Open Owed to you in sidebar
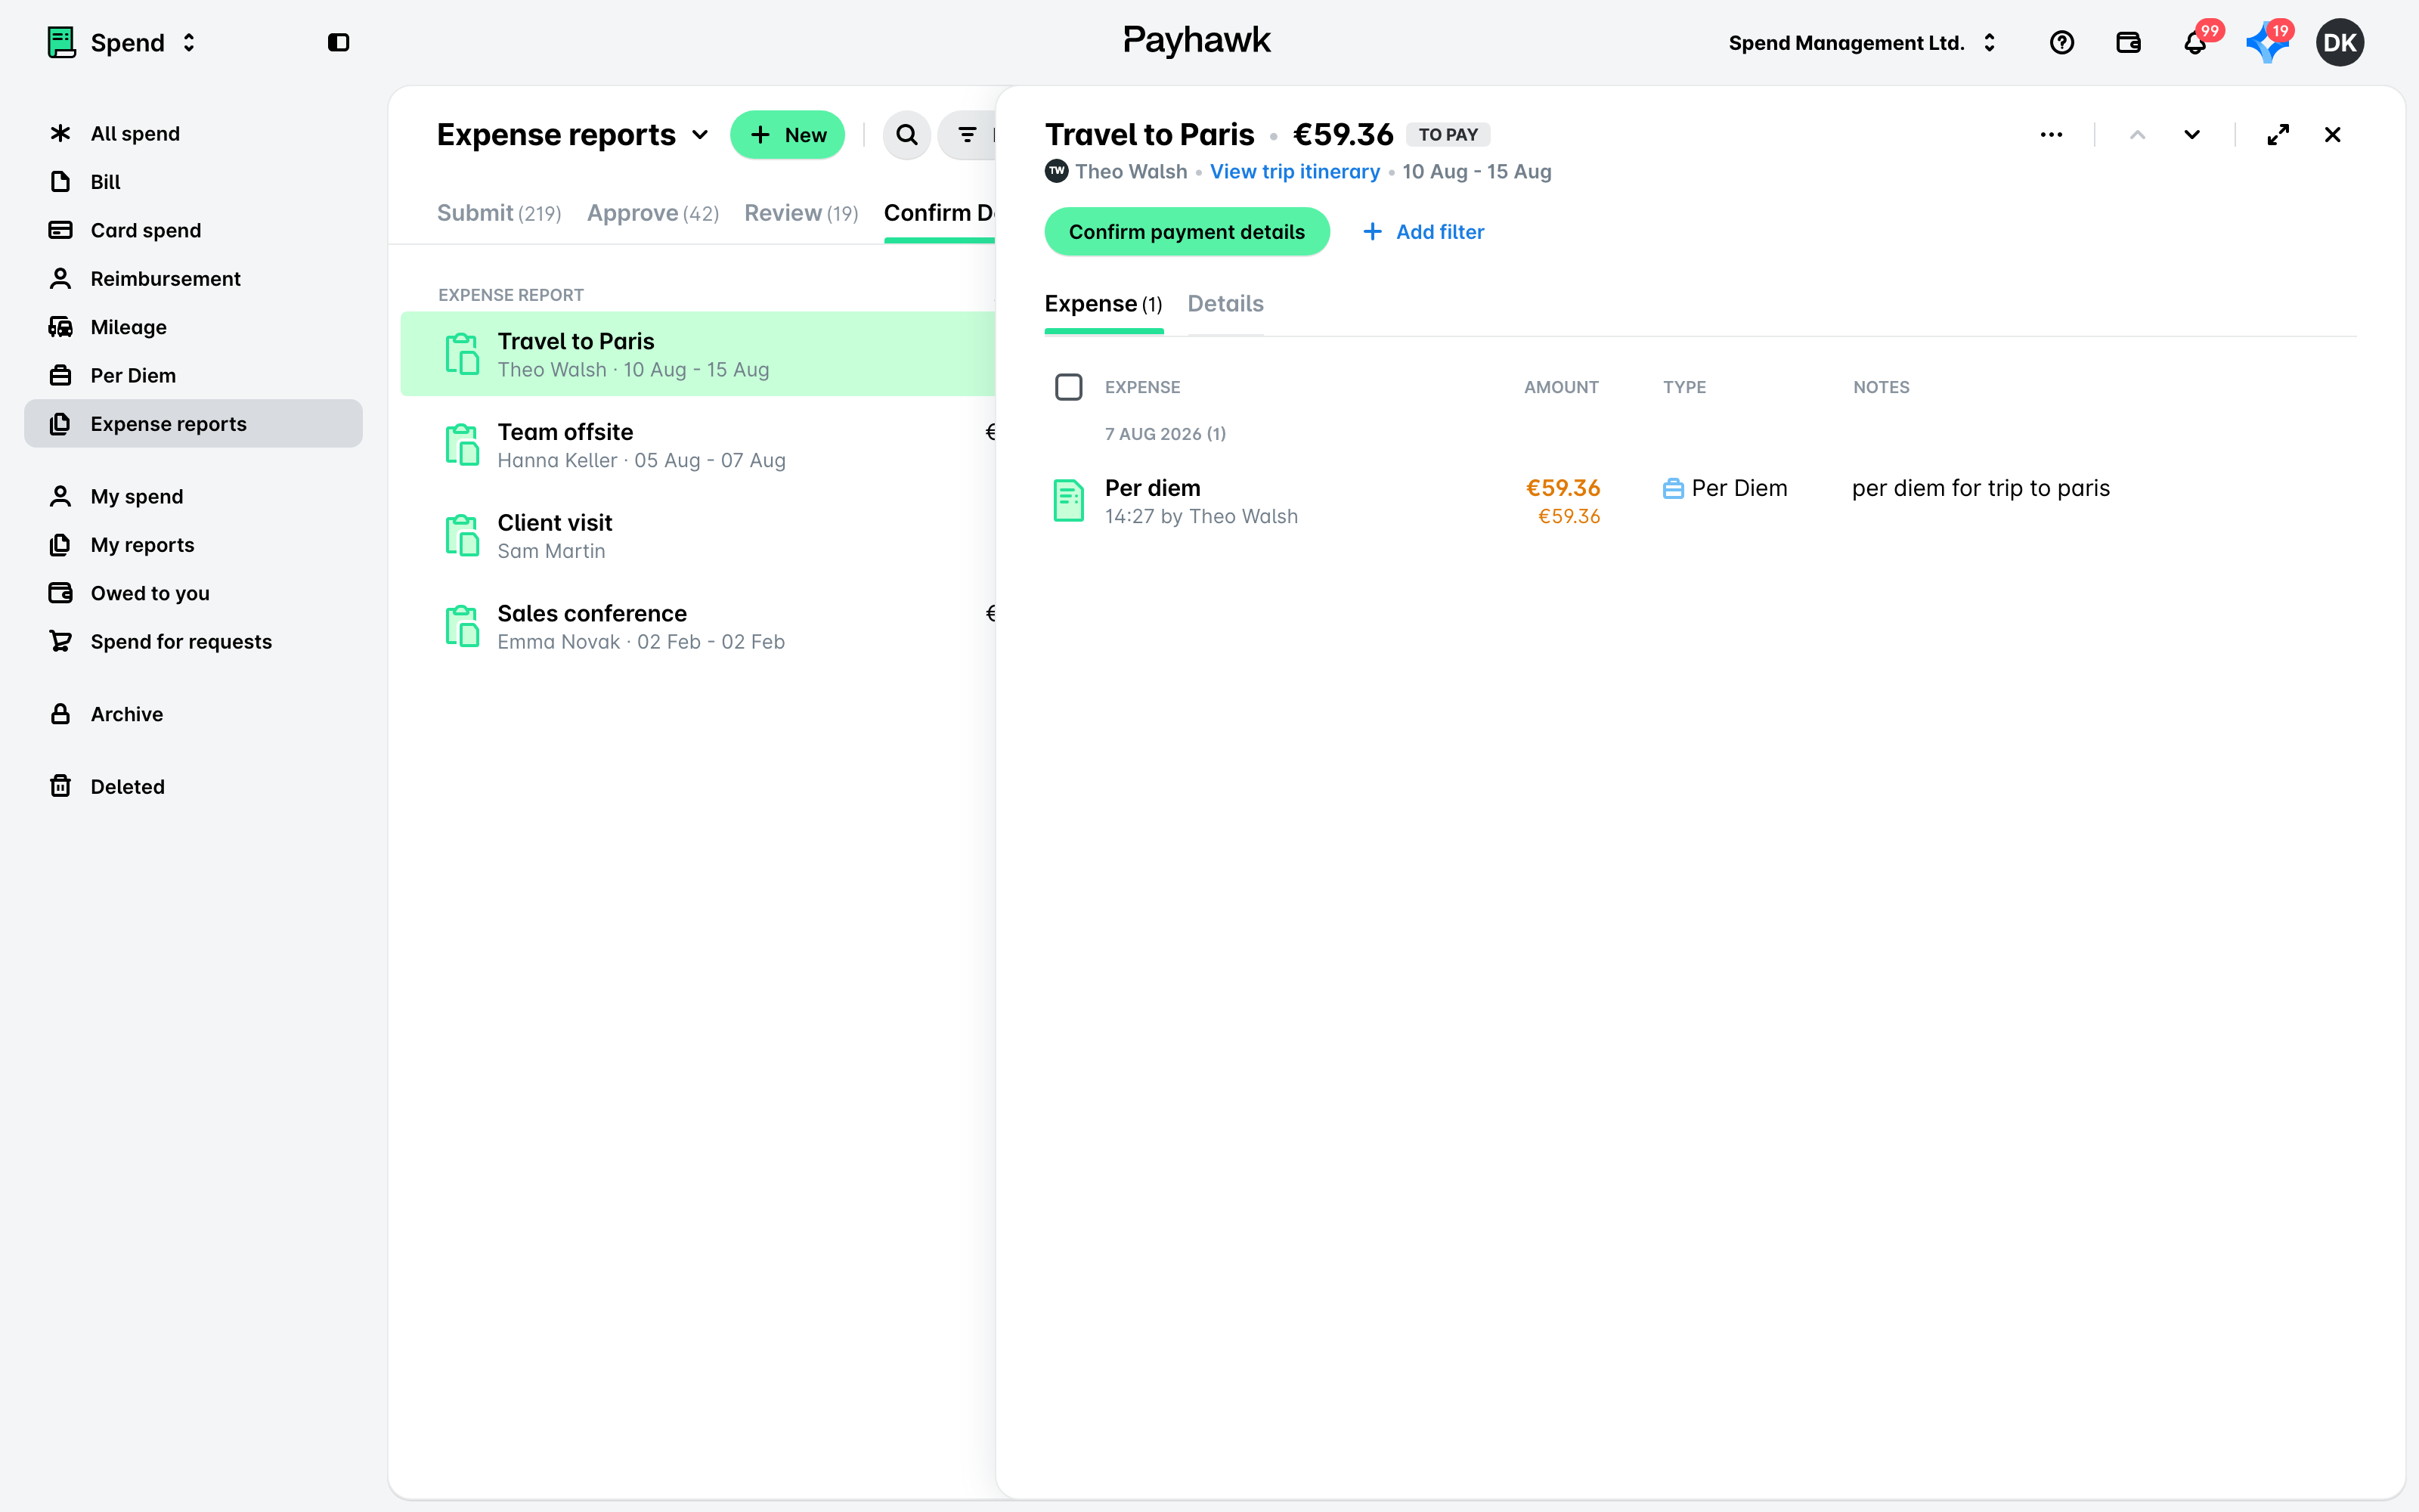 (x=193, y=593)
